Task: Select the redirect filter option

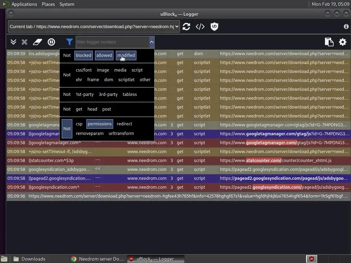Action: 124,124
